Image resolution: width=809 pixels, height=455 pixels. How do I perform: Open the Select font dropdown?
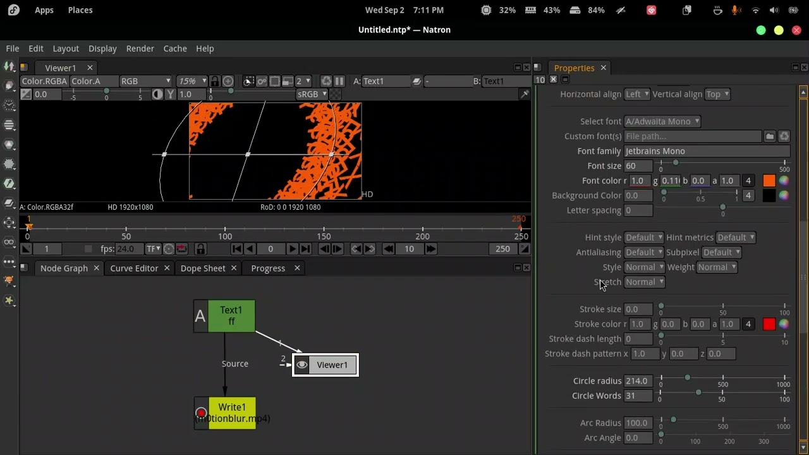pyautogui.click(x=662, y=121)
